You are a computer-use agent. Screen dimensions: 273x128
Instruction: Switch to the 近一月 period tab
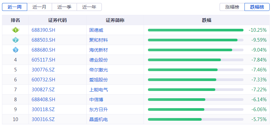pos(39,7)
